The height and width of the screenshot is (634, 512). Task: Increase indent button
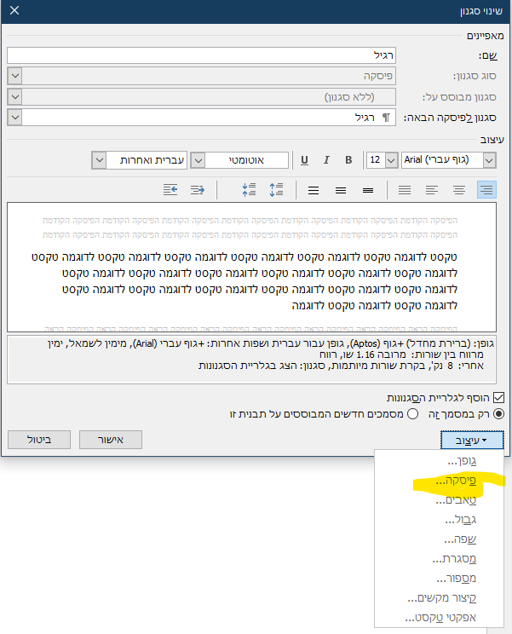[170, 190]
